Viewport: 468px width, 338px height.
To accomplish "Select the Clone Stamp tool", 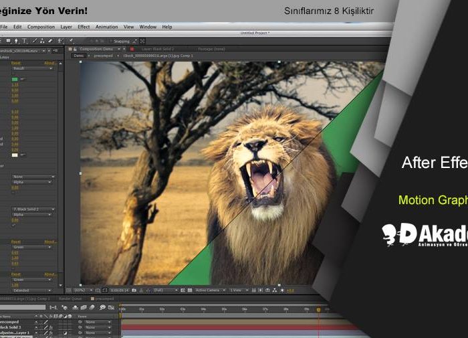I will click(42, 41).
